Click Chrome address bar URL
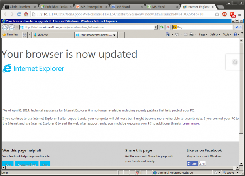 (x=120, y=14)
